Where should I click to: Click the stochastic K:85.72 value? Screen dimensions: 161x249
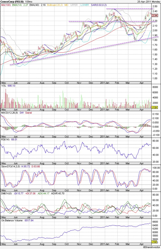click(x=25, y=166)
